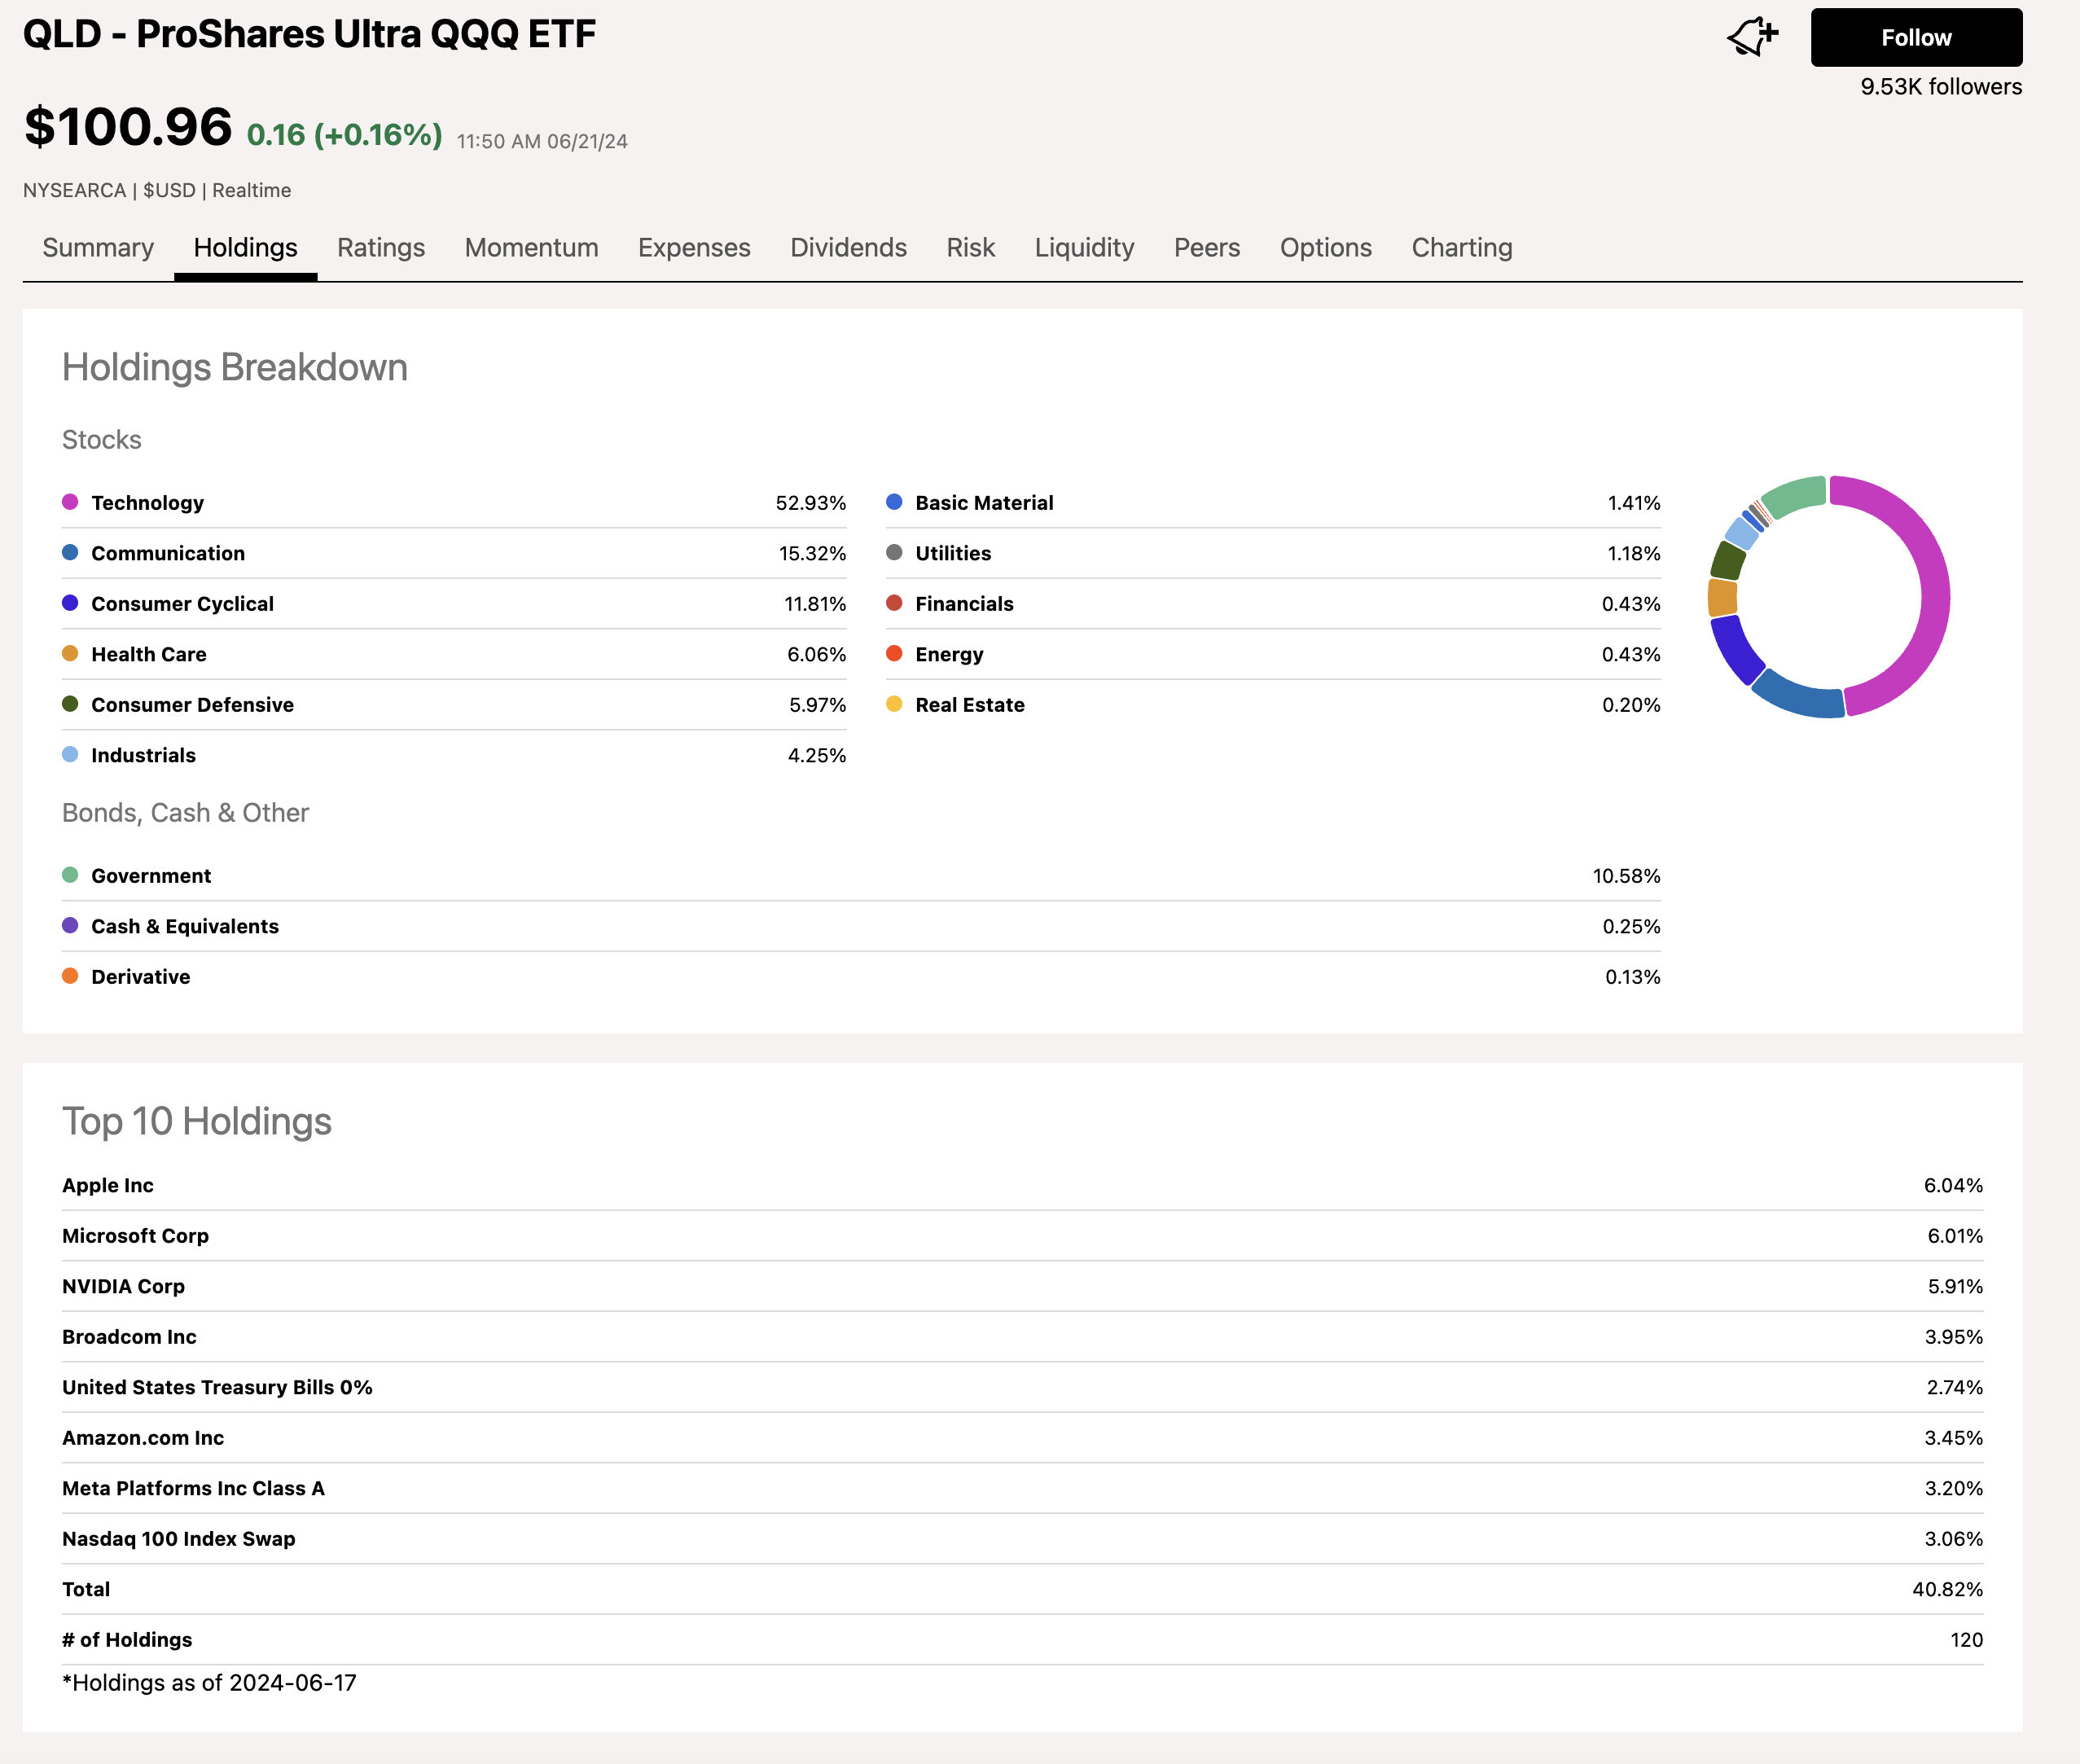Click the Government green legend dot
The height and width of the screenshot is (1764, 2080).
(70, 875)
